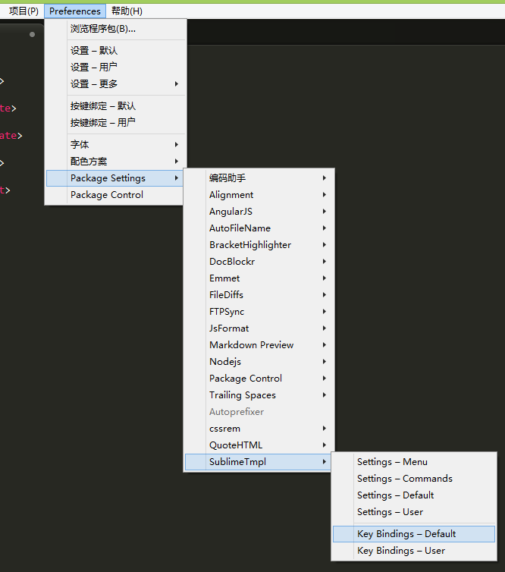Expand the 编码助手 package settings

(x=259, y=178)
